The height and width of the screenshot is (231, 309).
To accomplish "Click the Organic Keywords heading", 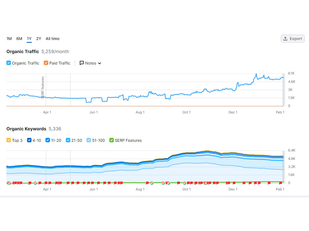I will [26, 129].
